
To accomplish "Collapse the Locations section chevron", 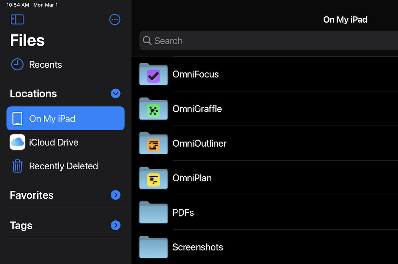I will 115,93.
